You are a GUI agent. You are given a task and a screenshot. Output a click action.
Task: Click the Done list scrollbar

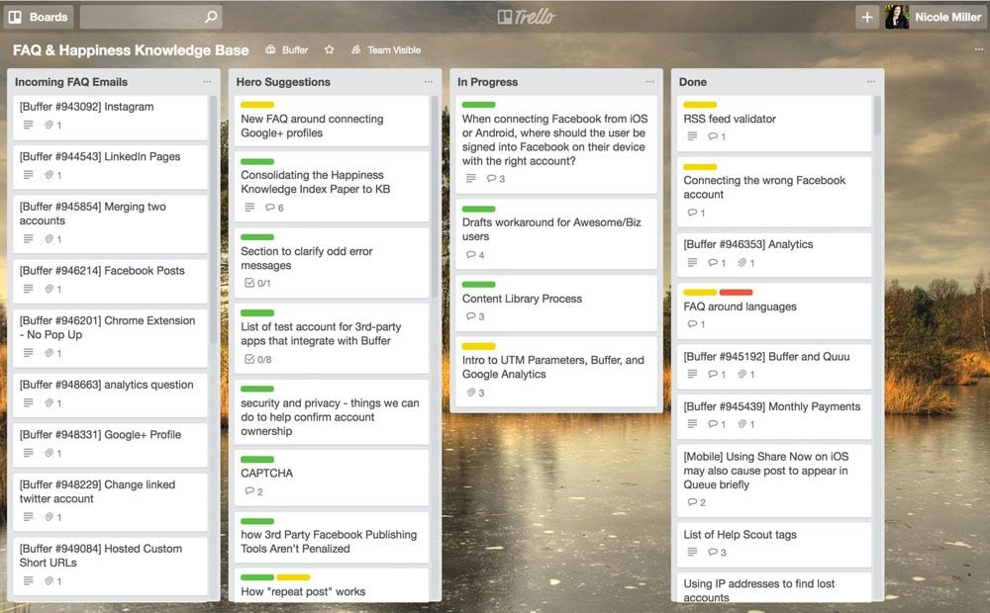(877, 116)
